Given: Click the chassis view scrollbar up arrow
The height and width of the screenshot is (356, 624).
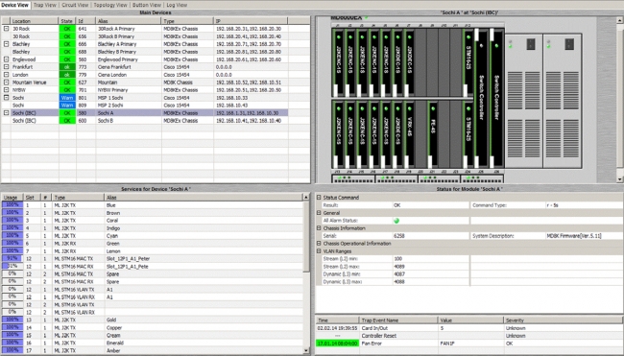Looking at the screenshot, I should tap(620, 19).
